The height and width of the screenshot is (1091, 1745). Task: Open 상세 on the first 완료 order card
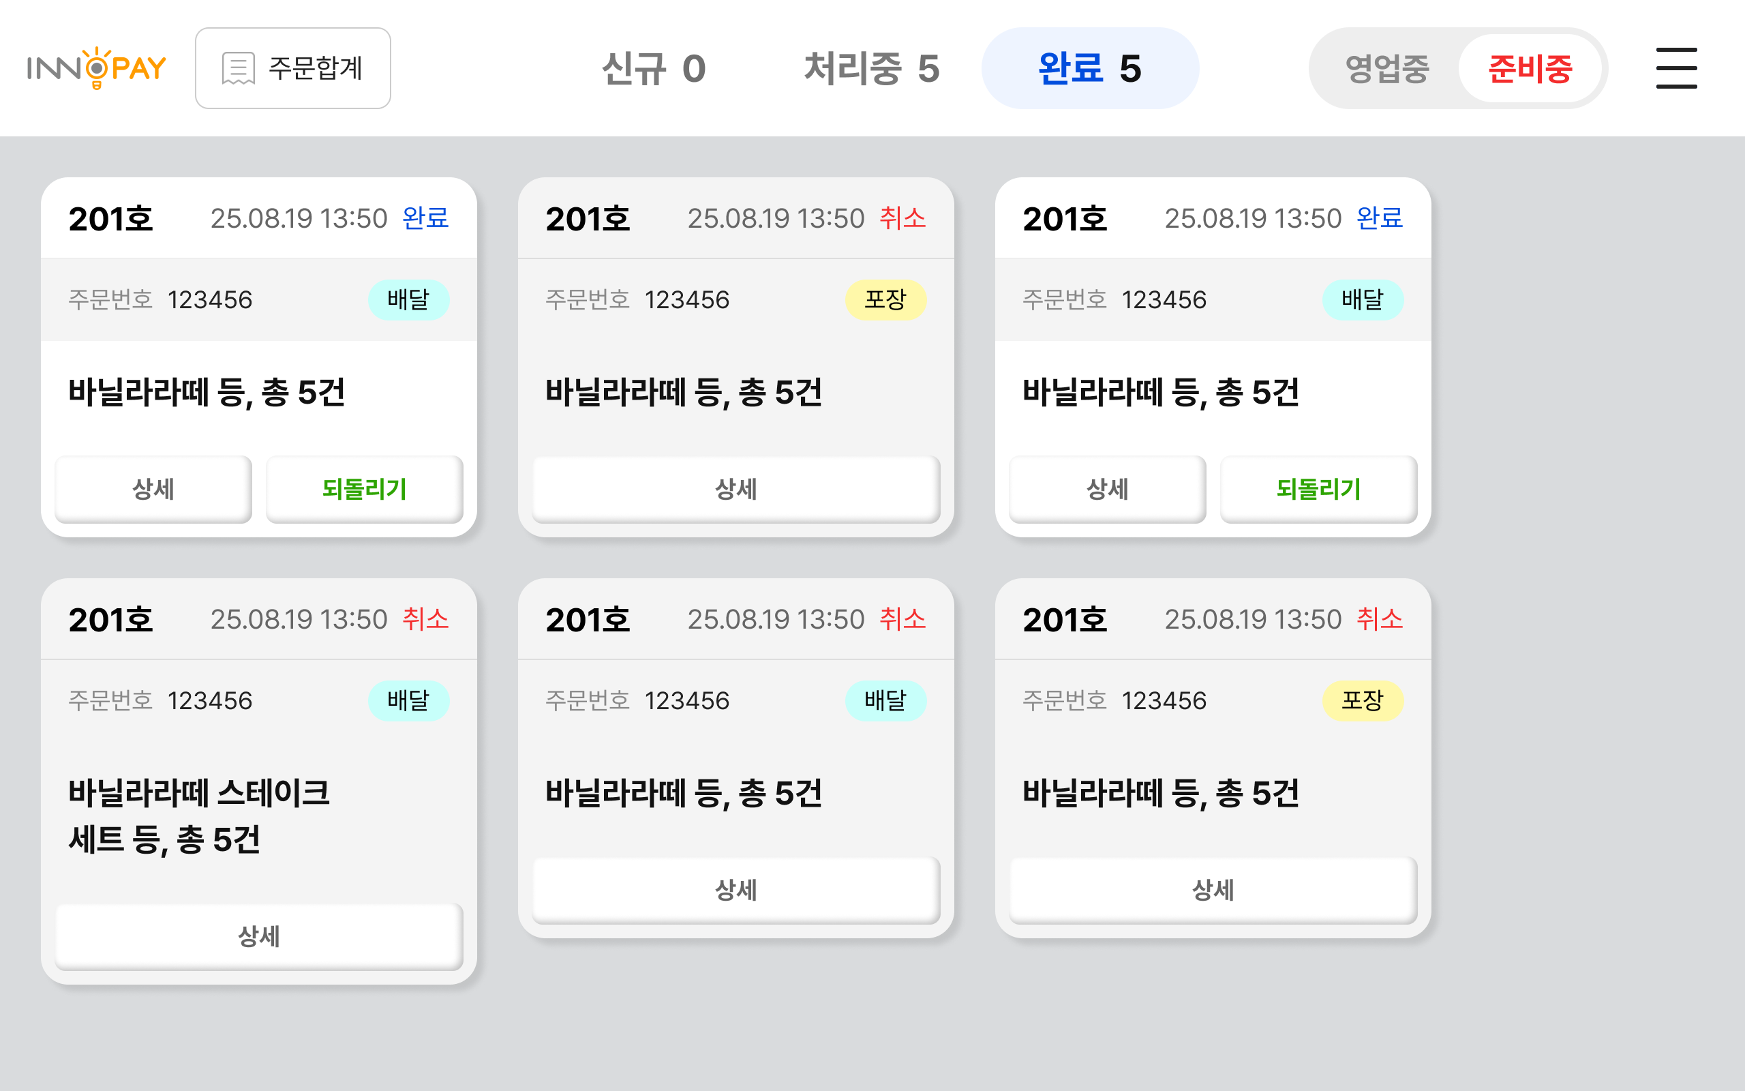click(x=152, y=489)
